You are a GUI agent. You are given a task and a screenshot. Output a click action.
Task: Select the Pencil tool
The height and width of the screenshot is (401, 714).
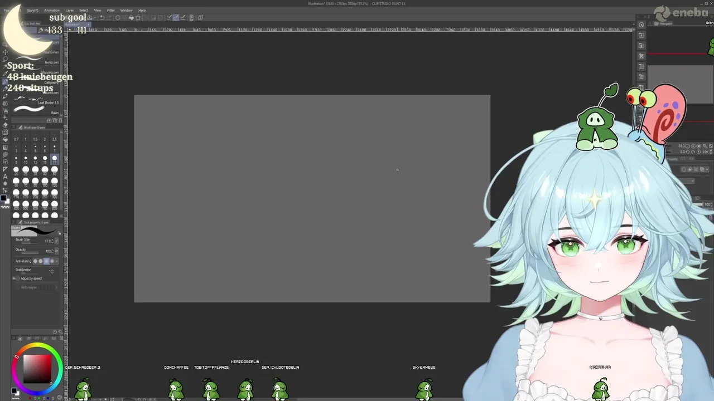pos(5,89)
